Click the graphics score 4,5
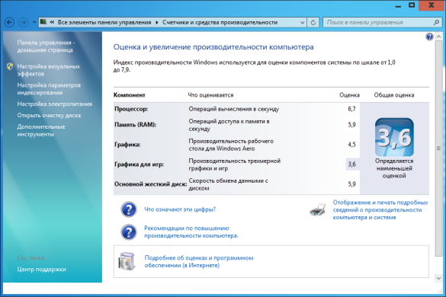Viewport: 446px width, 297px height. [x=352, y=145]
